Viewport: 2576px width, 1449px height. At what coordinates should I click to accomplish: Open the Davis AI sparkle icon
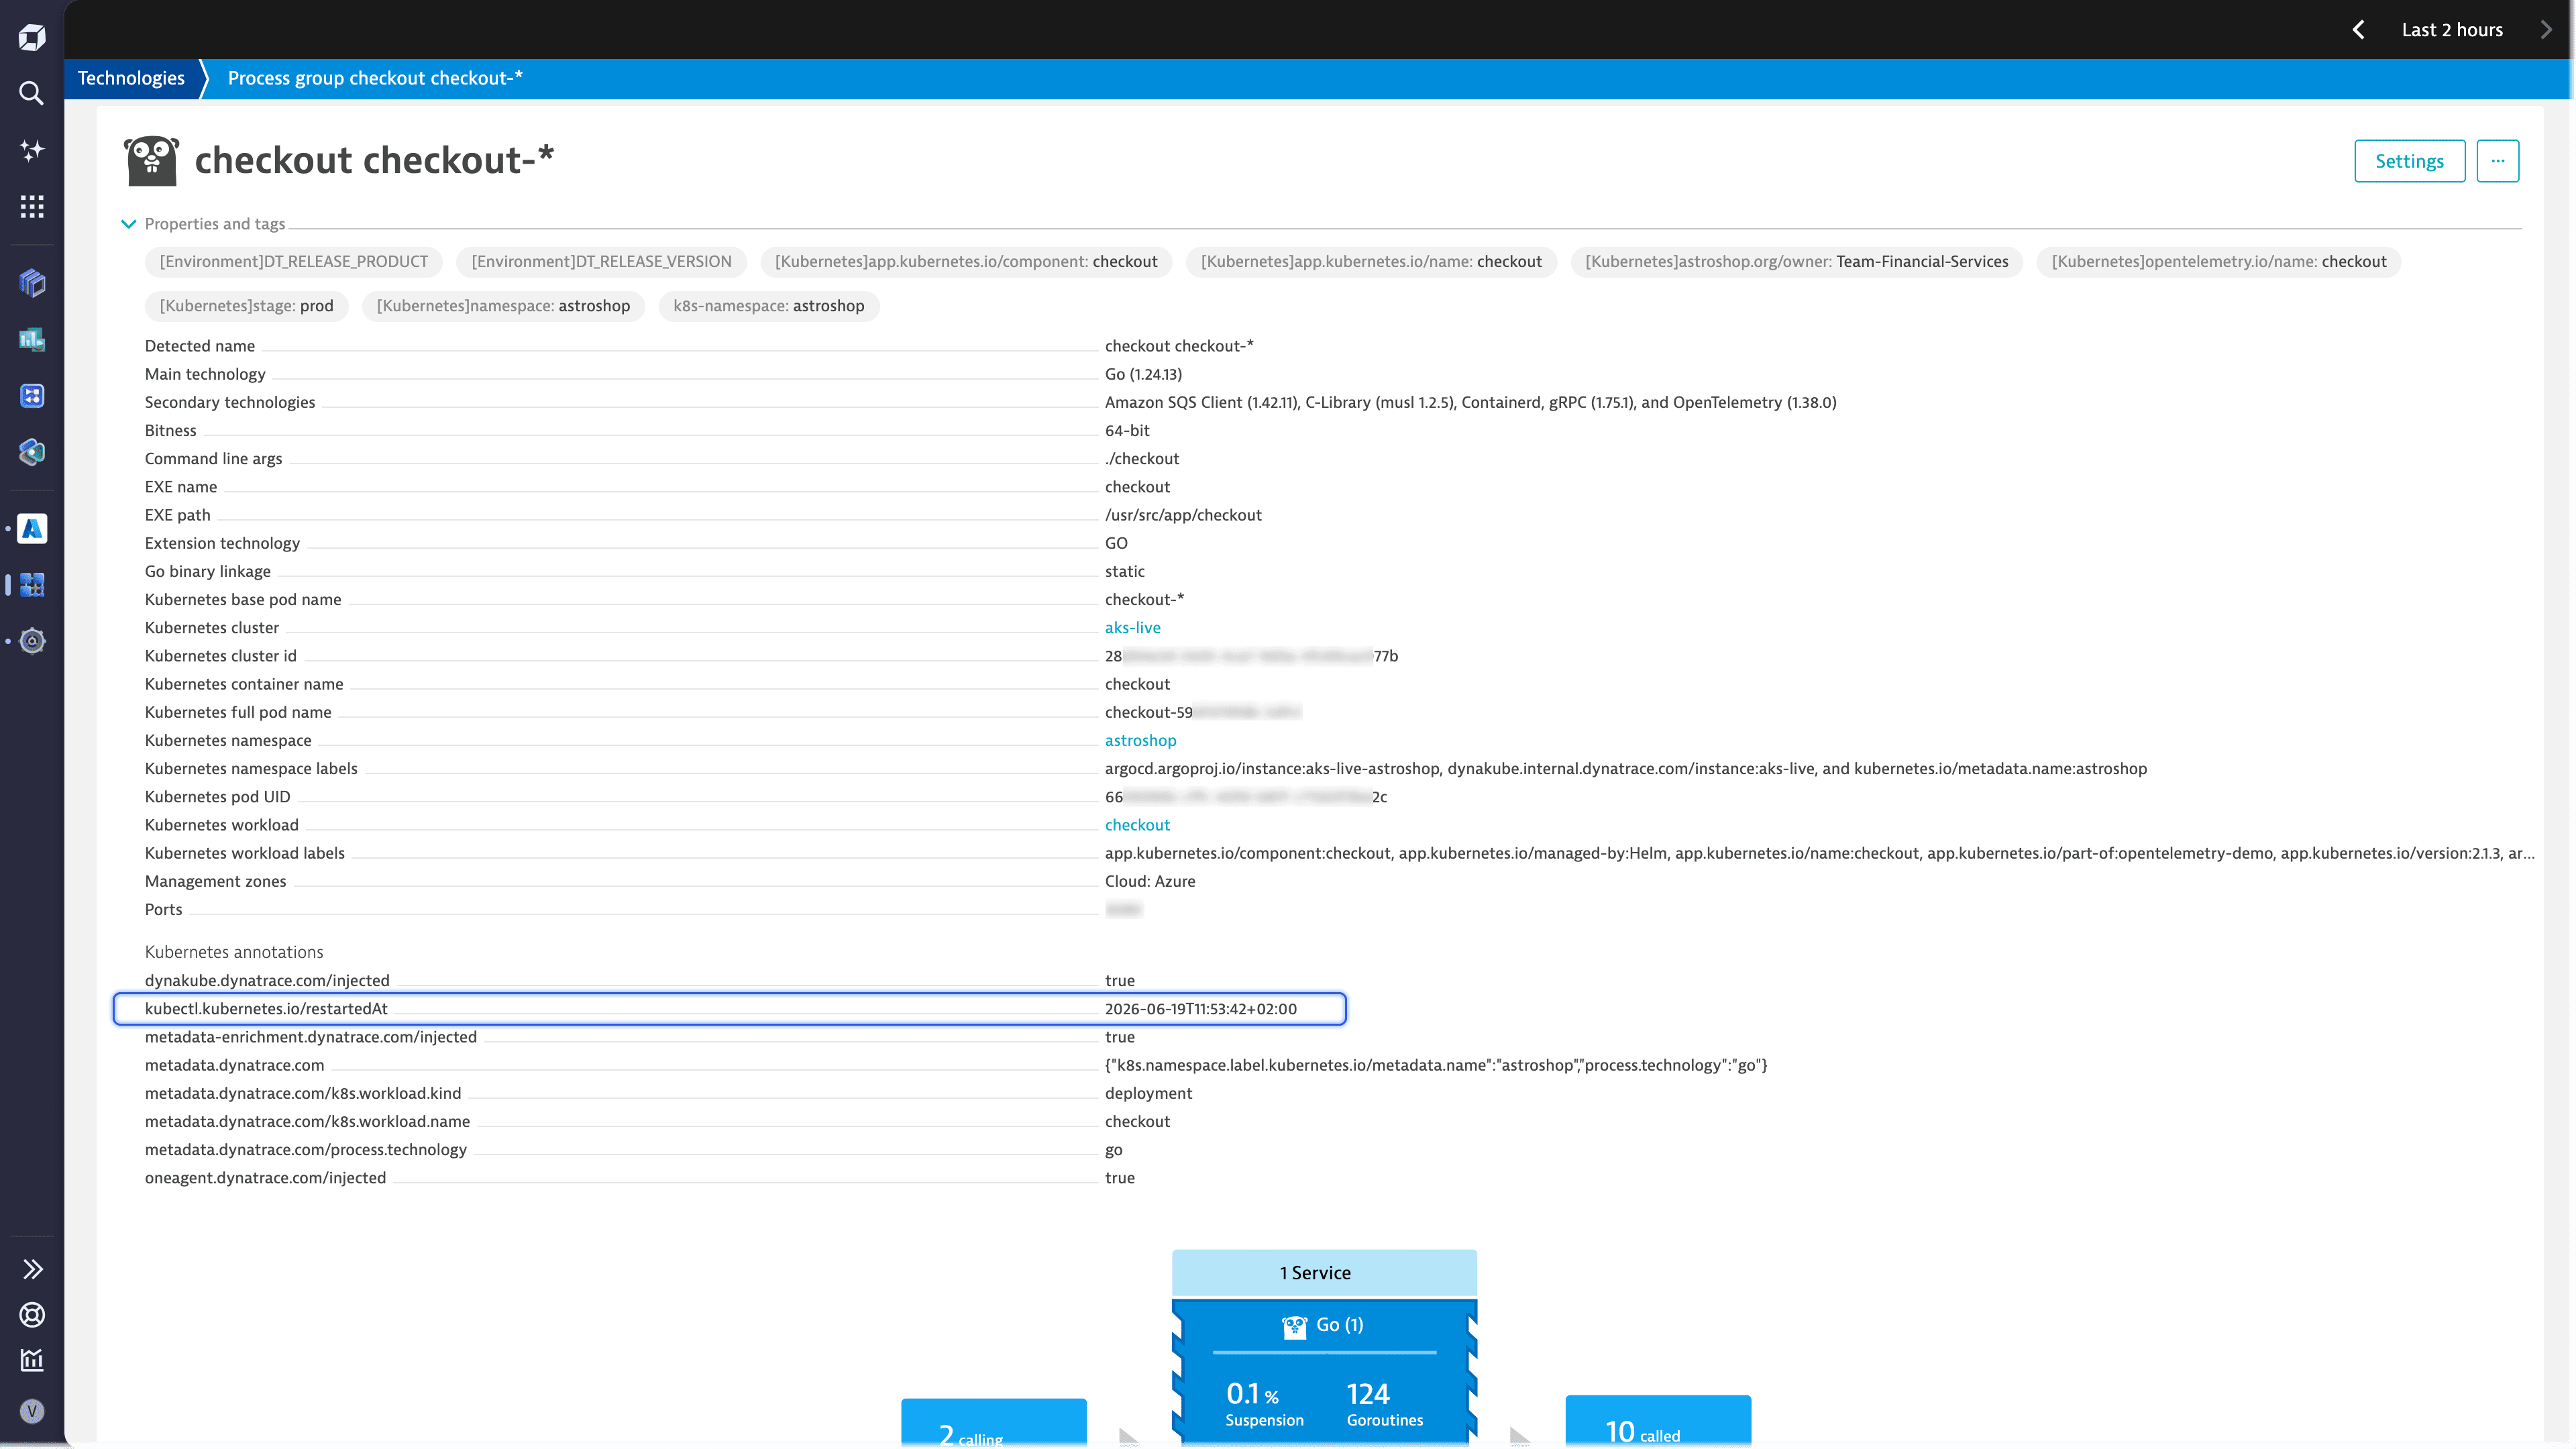coord(32,150)
